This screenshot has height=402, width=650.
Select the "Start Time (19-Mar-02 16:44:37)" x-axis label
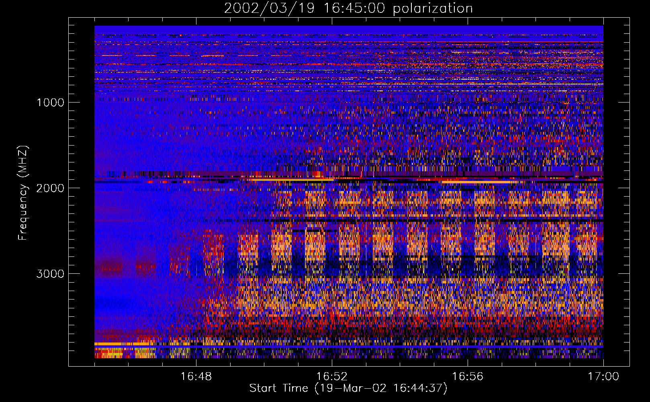point(348,388)
